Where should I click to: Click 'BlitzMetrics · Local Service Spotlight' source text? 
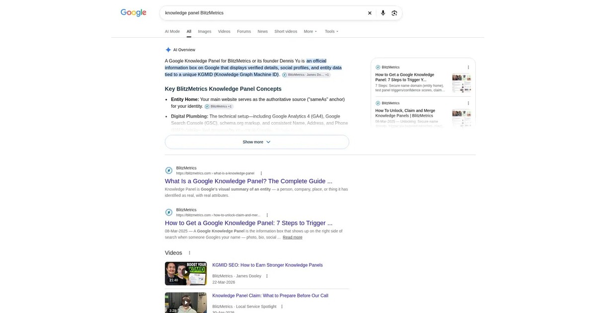pos(244,307)
